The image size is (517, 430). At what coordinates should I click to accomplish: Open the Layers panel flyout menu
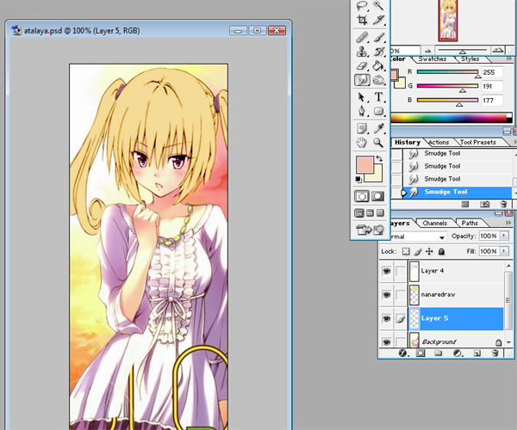[508, 223]
